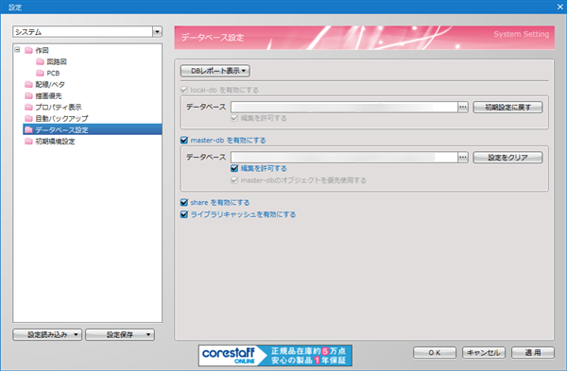Click キャンセル button
Screen dimensions: 567x371
tap(484, 352)
